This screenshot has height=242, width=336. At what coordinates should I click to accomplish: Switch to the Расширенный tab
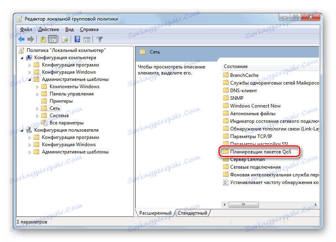click(x=155, y=213)
